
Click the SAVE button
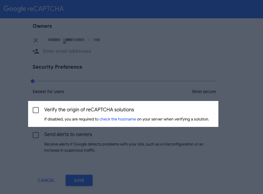(79, 180)
